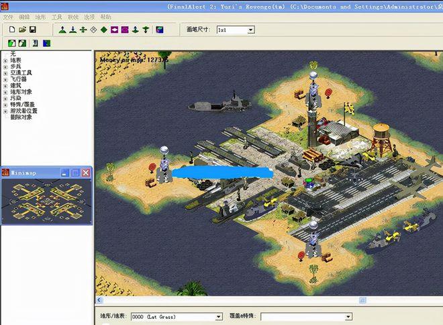
Task: Open the 文件 menu
Action: (8, 17)
